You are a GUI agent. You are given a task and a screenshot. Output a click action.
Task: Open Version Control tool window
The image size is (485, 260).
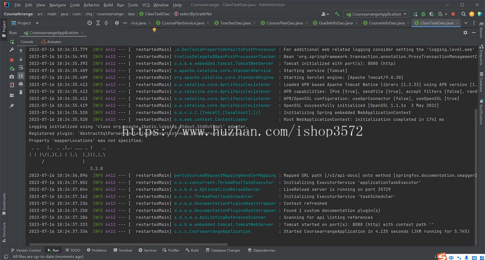(26, 250)
